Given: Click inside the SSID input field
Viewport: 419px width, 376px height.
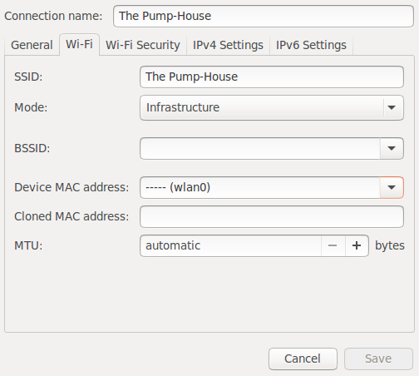Looking at the screenshot, I should [272, 77].
